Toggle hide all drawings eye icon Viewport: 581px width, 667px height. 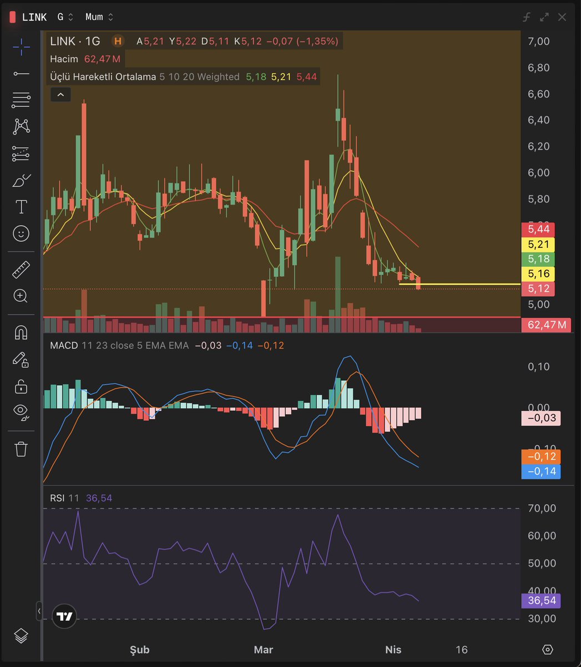pyautogui.click(x=21, y=412)
